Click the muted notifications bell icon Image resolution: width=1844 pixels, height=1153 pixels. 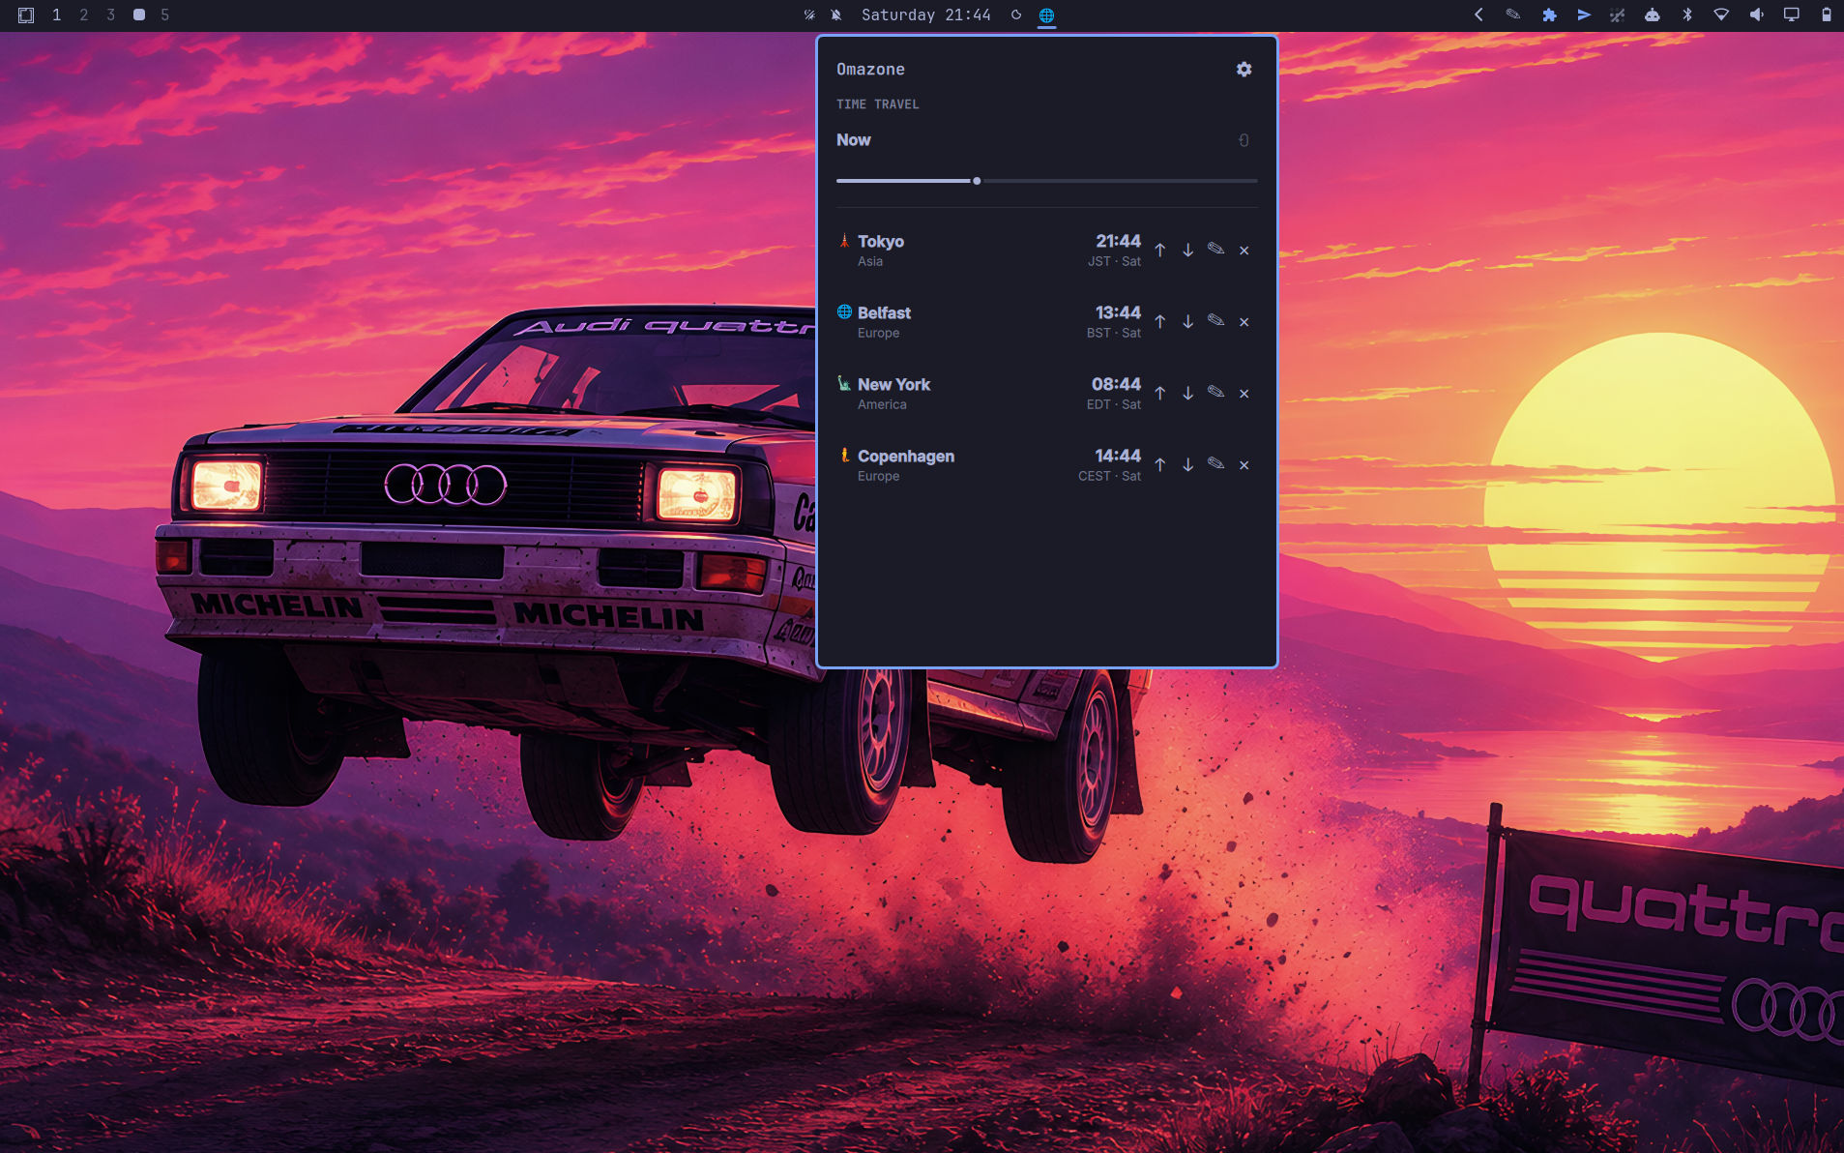(x=836, y=15)
